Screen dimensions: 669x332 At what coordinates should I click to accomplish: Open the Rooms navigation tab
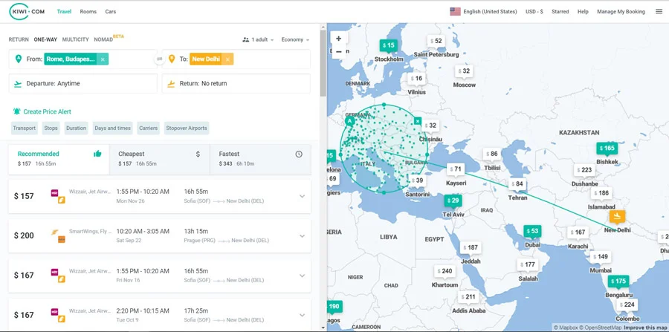pos(88,11)
